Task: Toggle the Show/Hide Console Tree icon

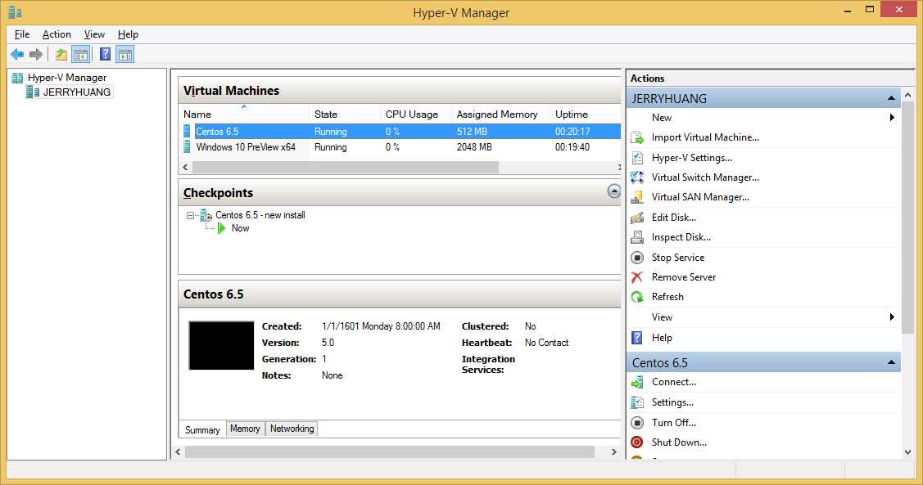Action: click(x=80, y=55)
